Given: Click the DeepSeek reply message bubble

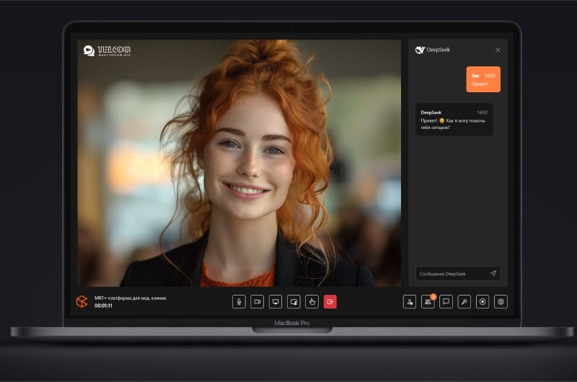Looking at the screenshot, I should (x=454, y=120).
